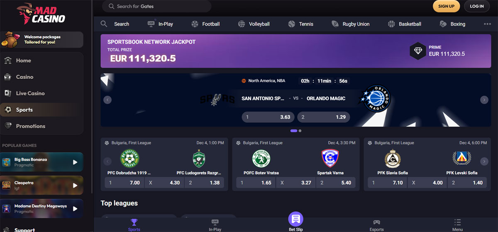The height and width of the screenshot is (232, 498).
Task: Open the Football sport category
Action: (205, 24)
